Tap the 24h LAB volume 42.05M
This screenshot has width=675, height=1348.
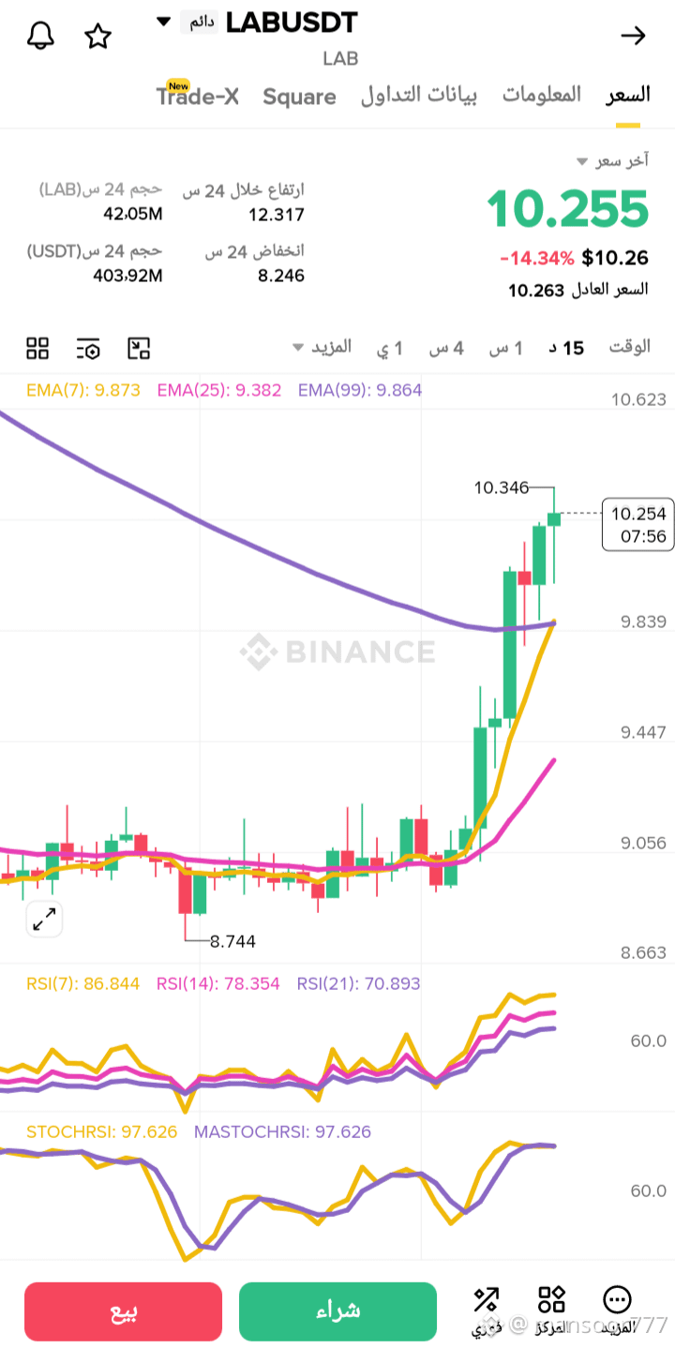pos(133,214)
